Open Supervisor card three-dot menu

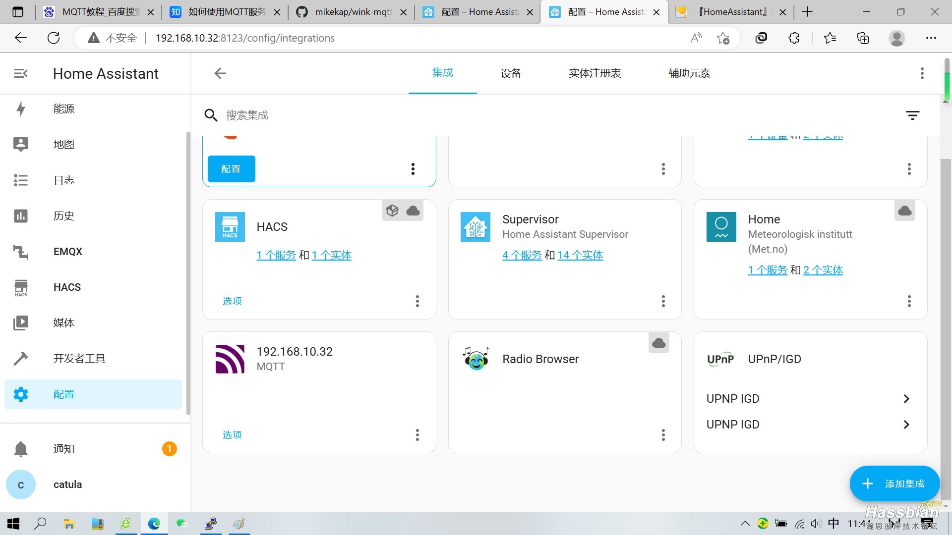coord(663,301)
